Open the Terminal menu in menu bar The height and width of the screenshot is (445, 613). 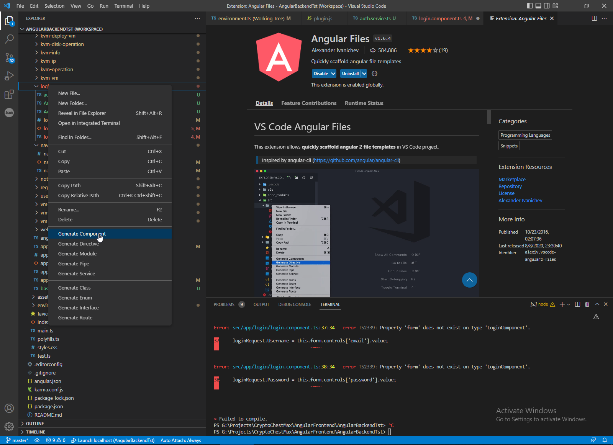point(124,6)
